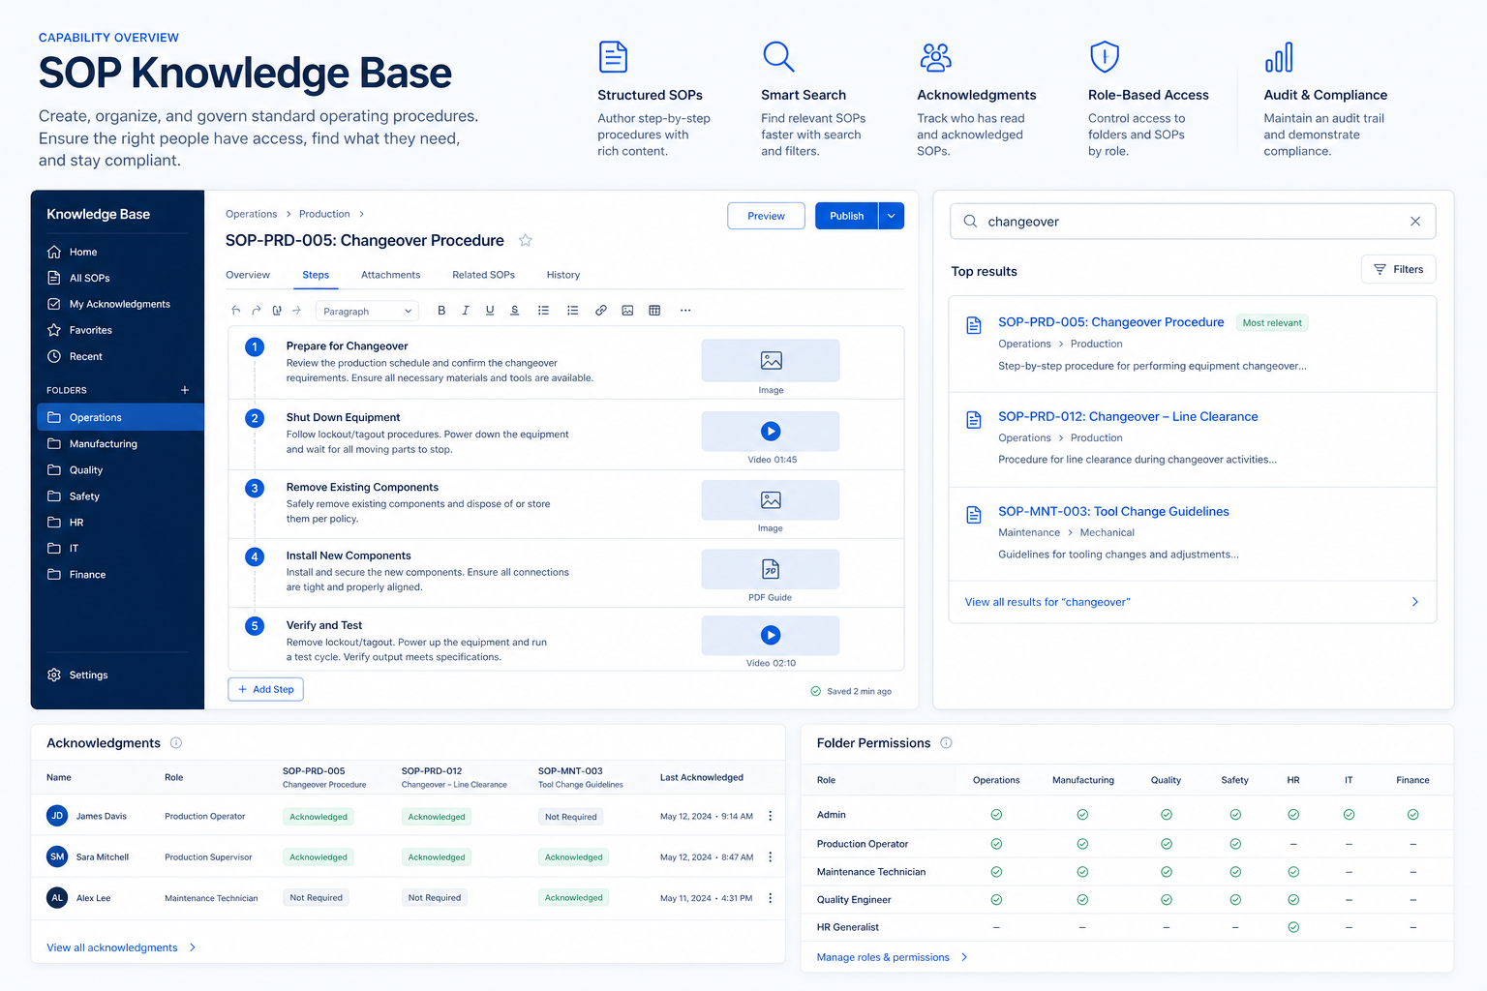Toggle Admin permission for IT folder
This screenshot has height=991, width=1487.
(x=1349, y=815)
